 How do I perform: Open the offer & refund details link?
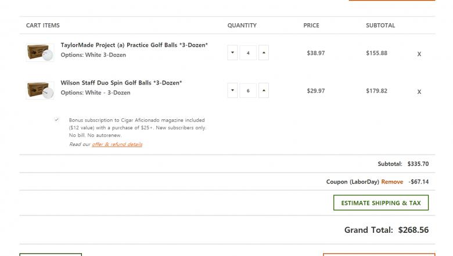tap(117, 144)
